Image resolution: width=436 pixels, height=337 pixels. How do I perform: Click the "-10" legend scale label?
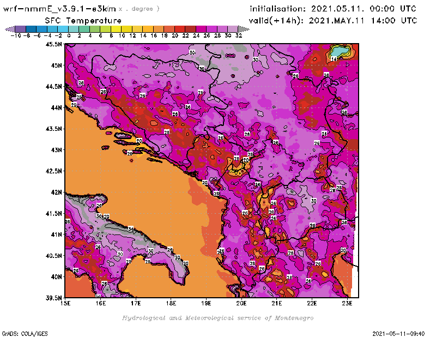pos(16,35)
